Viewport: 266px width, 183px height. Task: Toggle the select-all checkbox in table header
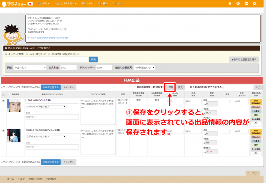click(3, 94)
